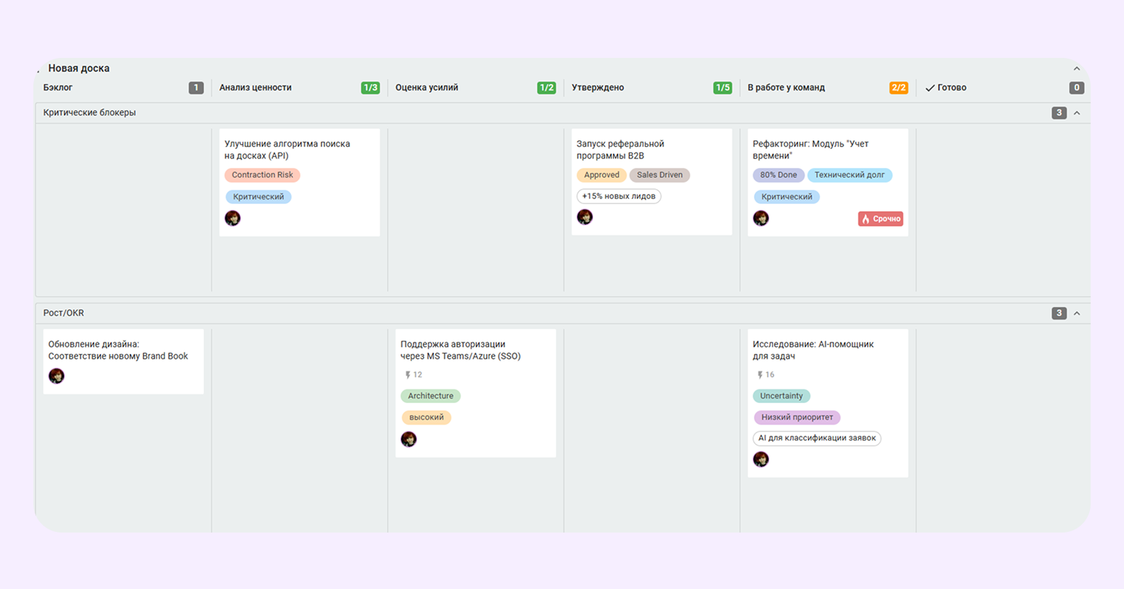Click avatar on B2B referral program card

click(x=584, y=217)
